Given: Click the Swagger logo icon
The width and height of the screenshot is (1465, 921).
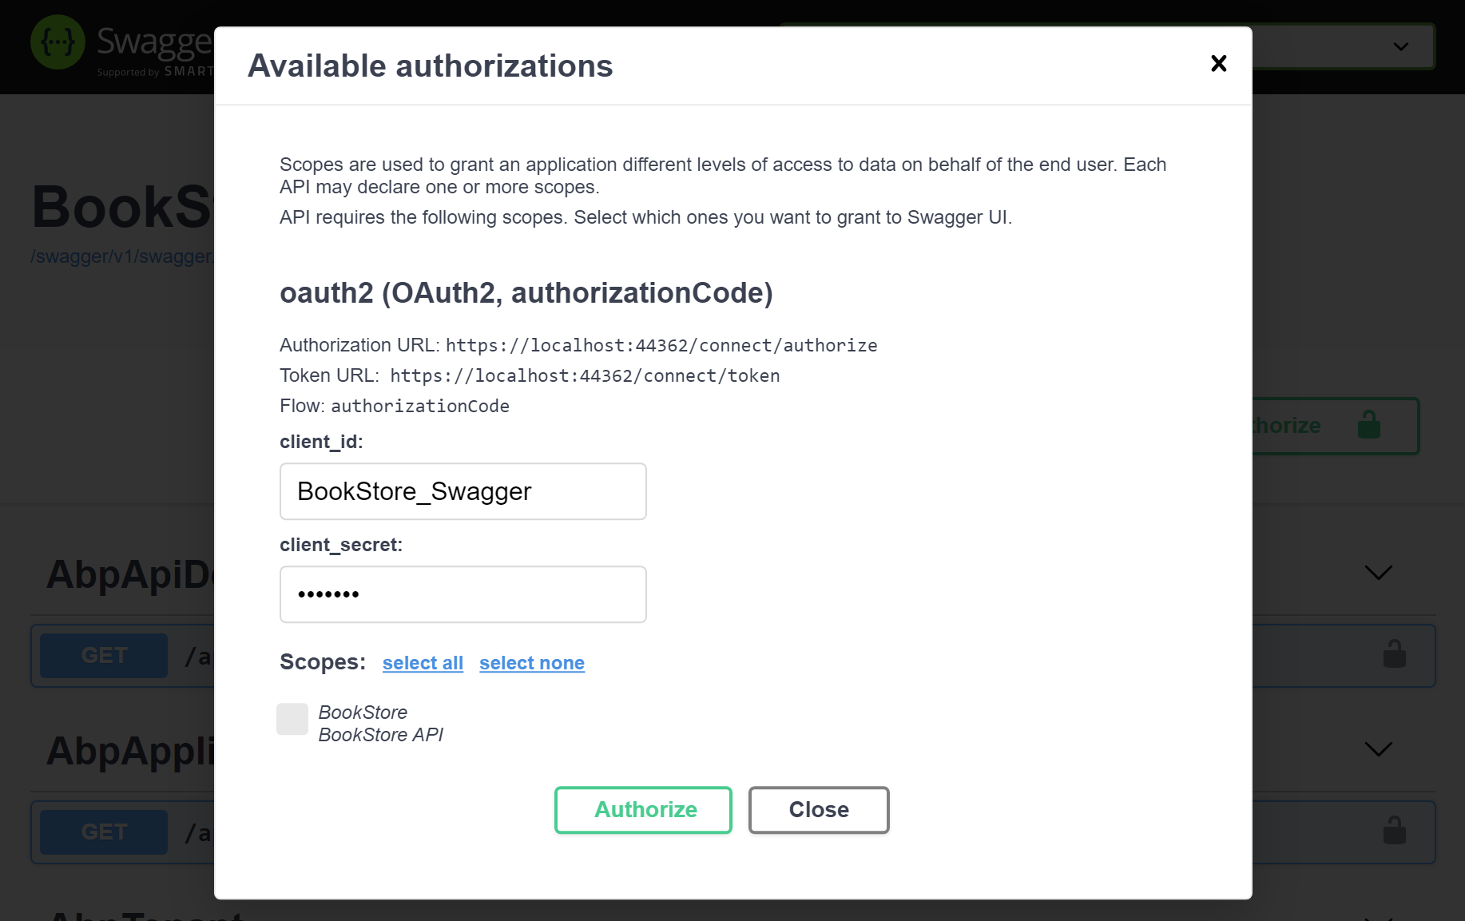Looking at the screenshot, I should click(x=57, y=42).
